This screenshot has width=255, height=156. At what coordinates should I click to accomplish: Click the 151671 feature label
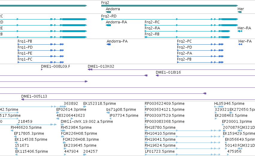[22, 146]
